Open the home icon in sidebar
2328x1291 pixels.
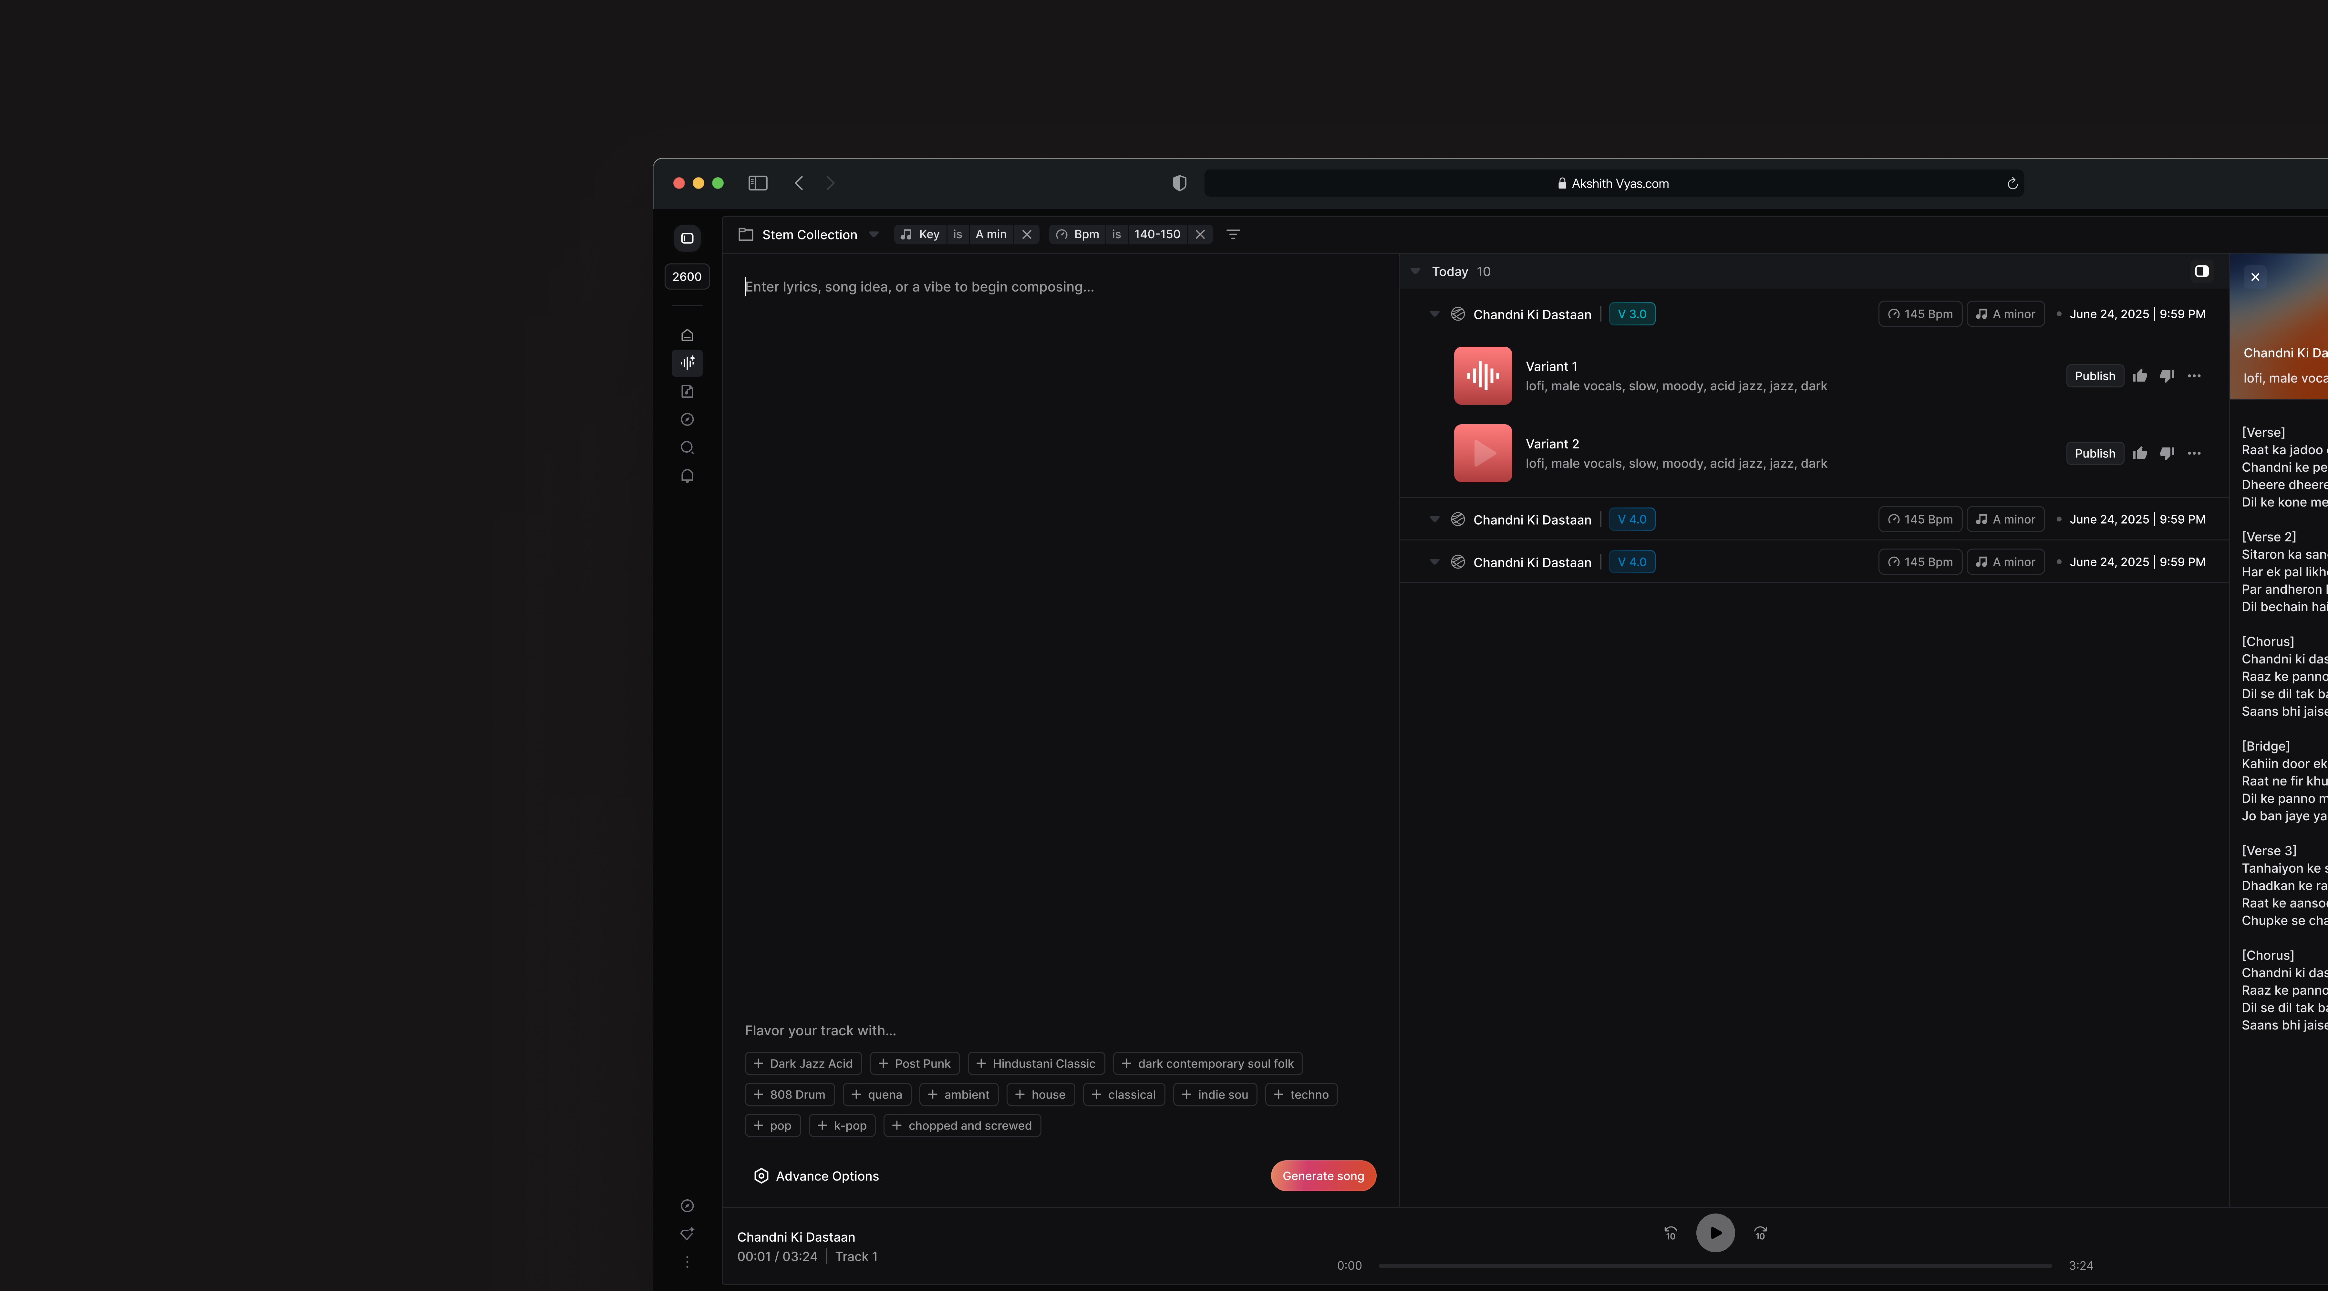coord(687,335)
